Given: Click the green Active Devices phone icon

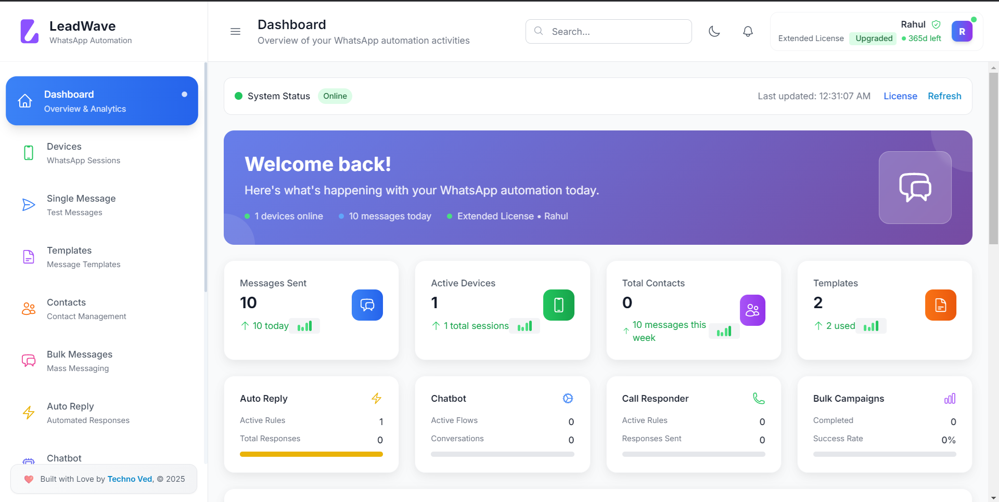Looking at the screenshot, I should pyautogui.click(x=558, y=305).
